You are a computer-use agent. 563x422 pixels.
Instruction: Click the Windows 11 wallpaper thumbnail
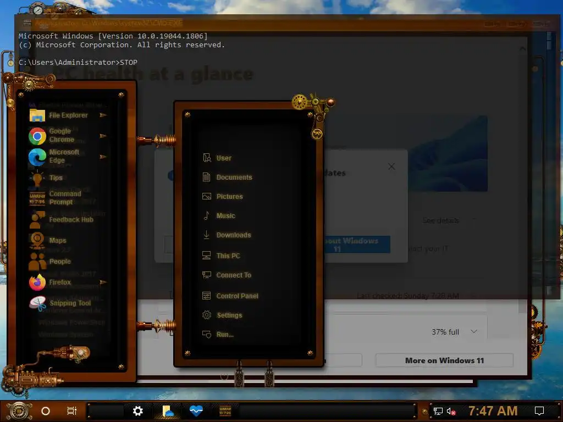448,153
